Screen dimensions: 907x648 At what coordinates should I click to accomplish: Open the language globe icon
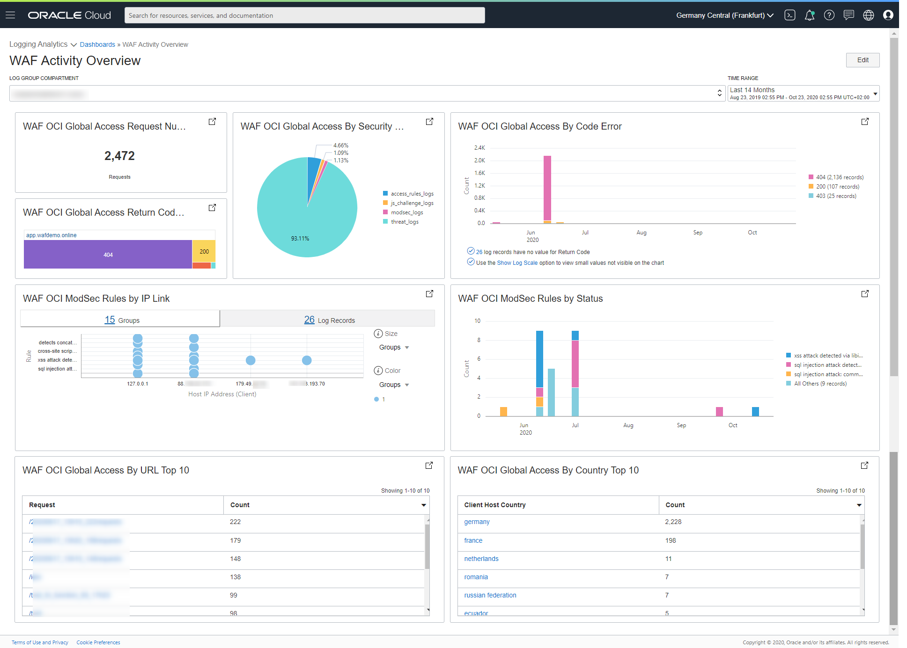(868, 15)
